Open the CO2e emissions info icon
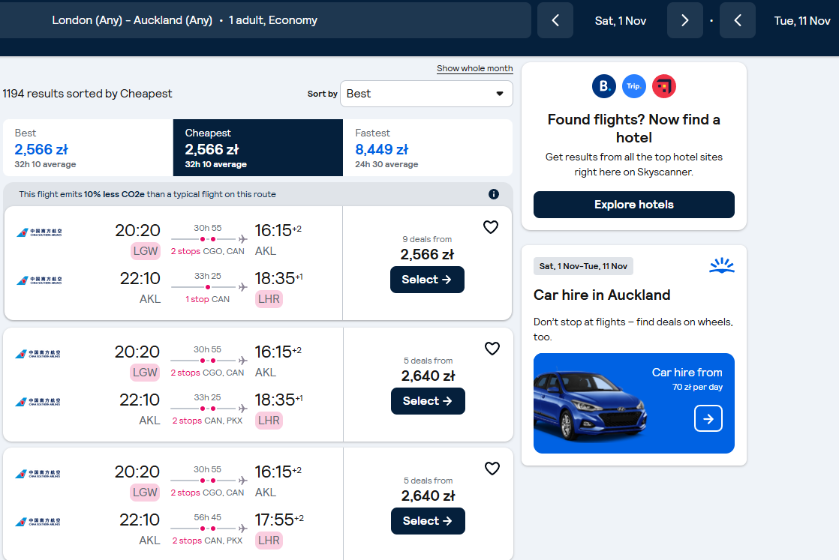This screenshot has height=560, width=839. [x=493, y=194]
